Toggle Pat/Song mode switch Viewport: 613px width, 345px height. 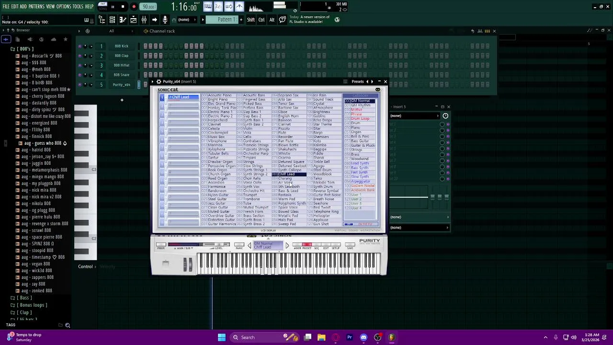tap(102, 7)
